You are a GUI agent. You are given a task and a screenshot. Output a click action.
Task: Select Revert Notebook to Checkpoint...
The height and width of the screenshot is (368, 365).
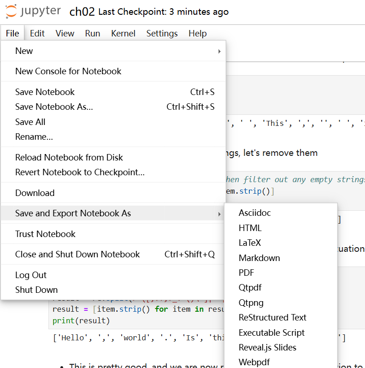[x=113, y=172]
